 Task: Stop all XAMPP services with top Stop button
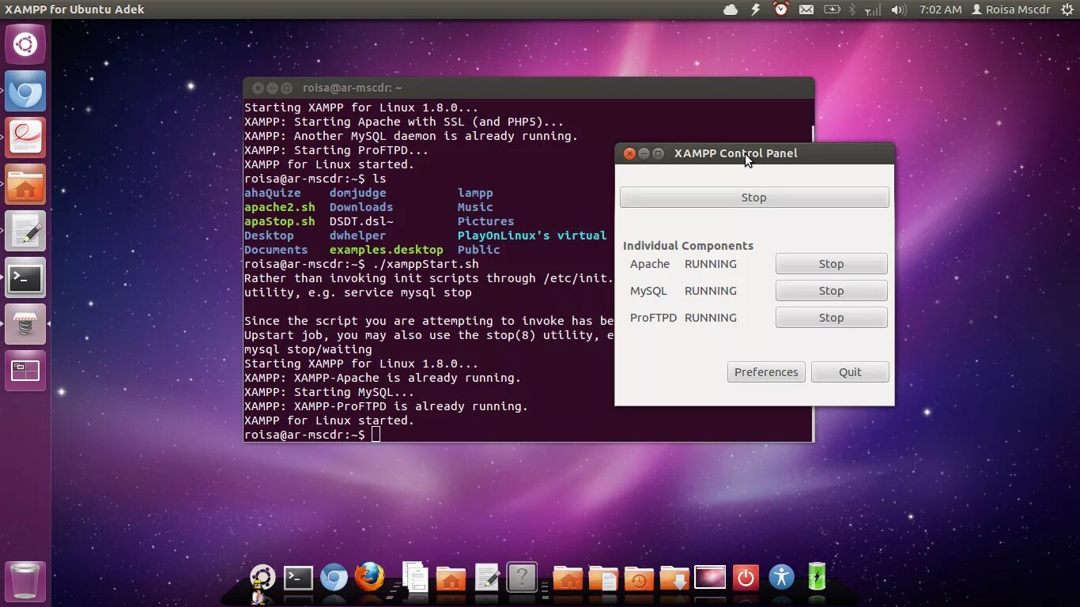(754, 198)
